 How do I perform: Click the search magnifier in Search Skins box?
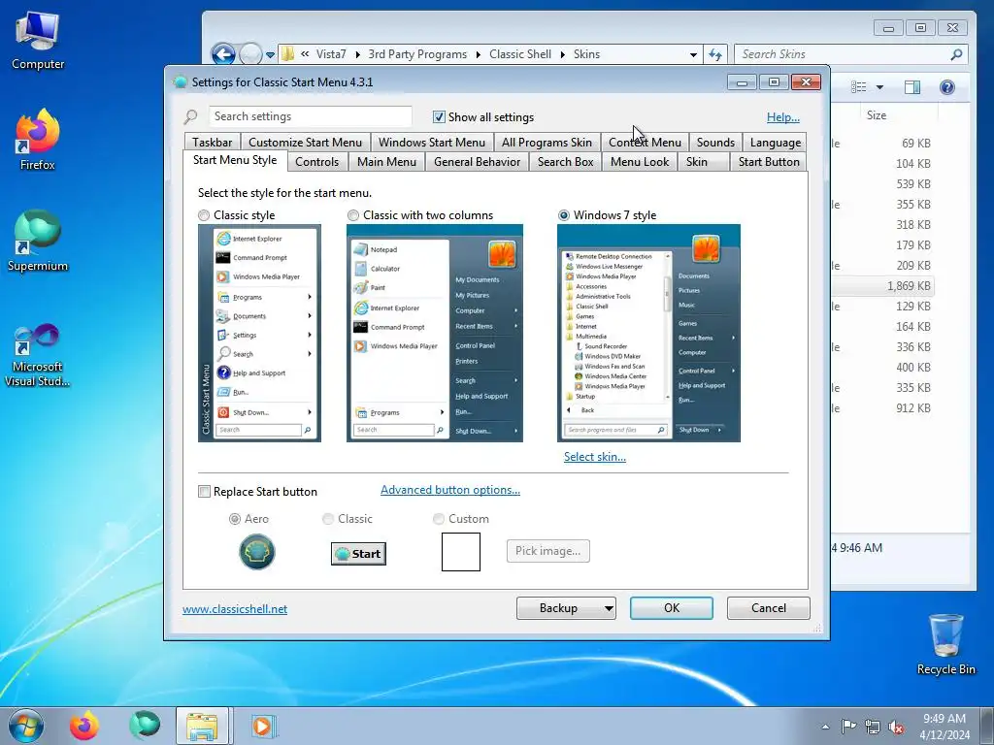coord(956,54)
